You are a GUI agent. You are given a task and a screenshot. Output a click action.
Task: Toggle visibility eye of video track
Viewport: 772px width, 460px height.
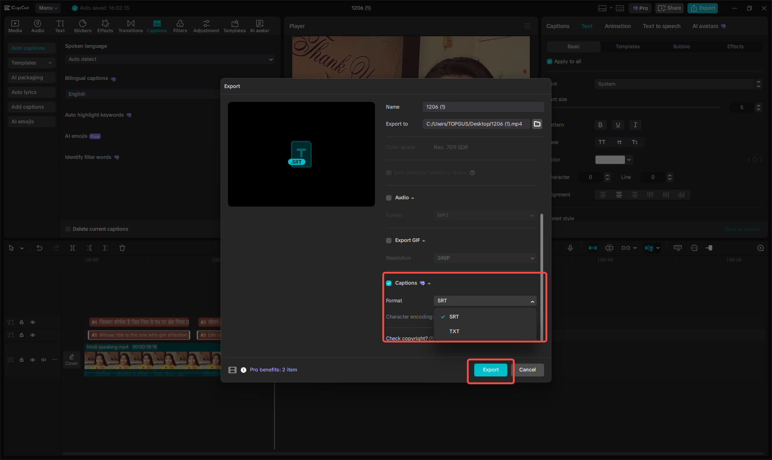point(33,360)
